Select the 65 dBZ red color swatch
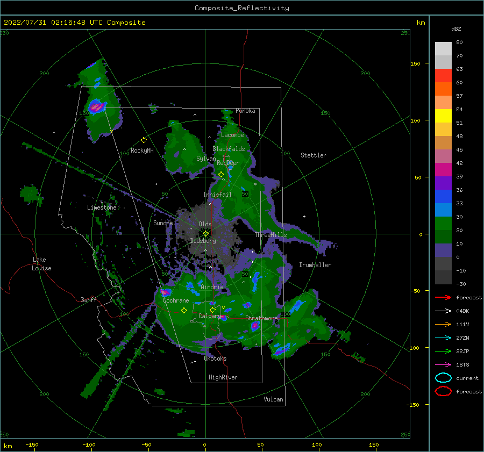The image size is (484, 452). click(x=443, y=76)
